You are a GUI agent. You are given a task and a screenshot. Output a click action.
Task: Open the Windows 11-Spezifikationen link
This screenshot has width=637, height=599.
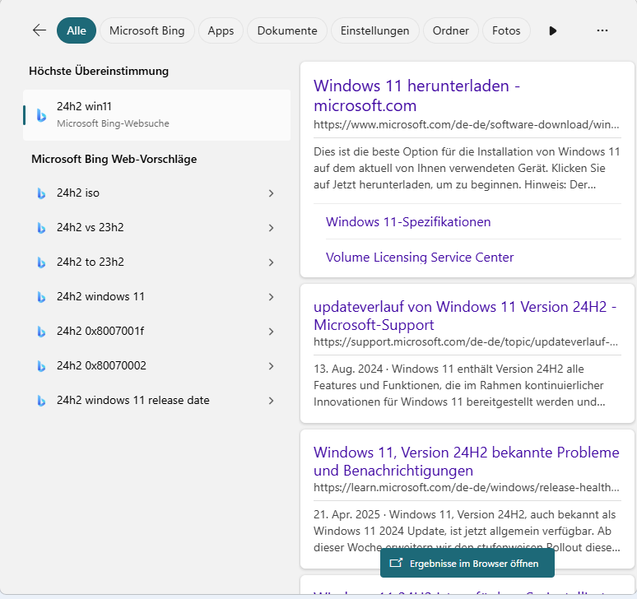(x=408, y=221)
